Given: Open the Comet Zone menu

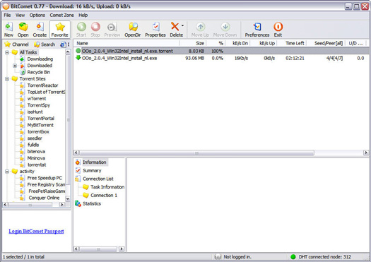Looking at the screenshot, I should point(61,15).
